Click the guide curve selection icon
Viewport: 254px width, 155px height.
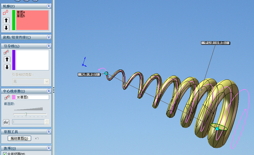6,52
